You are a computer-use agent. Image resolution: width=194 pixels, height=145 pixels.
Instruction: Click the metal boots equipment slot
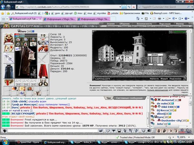pyautogui.click(x=43, y=82)
